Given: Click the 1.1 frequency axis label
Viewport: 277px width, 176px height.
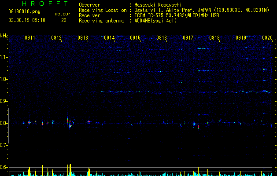Looking at the screenshot, I should coord(4,57).
